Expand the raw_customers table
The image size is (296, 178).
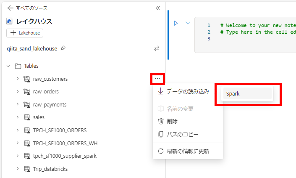(17, 79)
